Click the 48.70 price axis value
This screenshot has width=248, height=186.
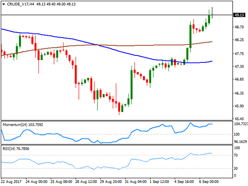(x=239, y=27)
